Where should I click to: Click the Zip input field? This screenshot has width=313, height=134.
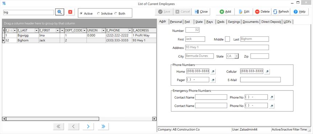(x=260, y=56)
